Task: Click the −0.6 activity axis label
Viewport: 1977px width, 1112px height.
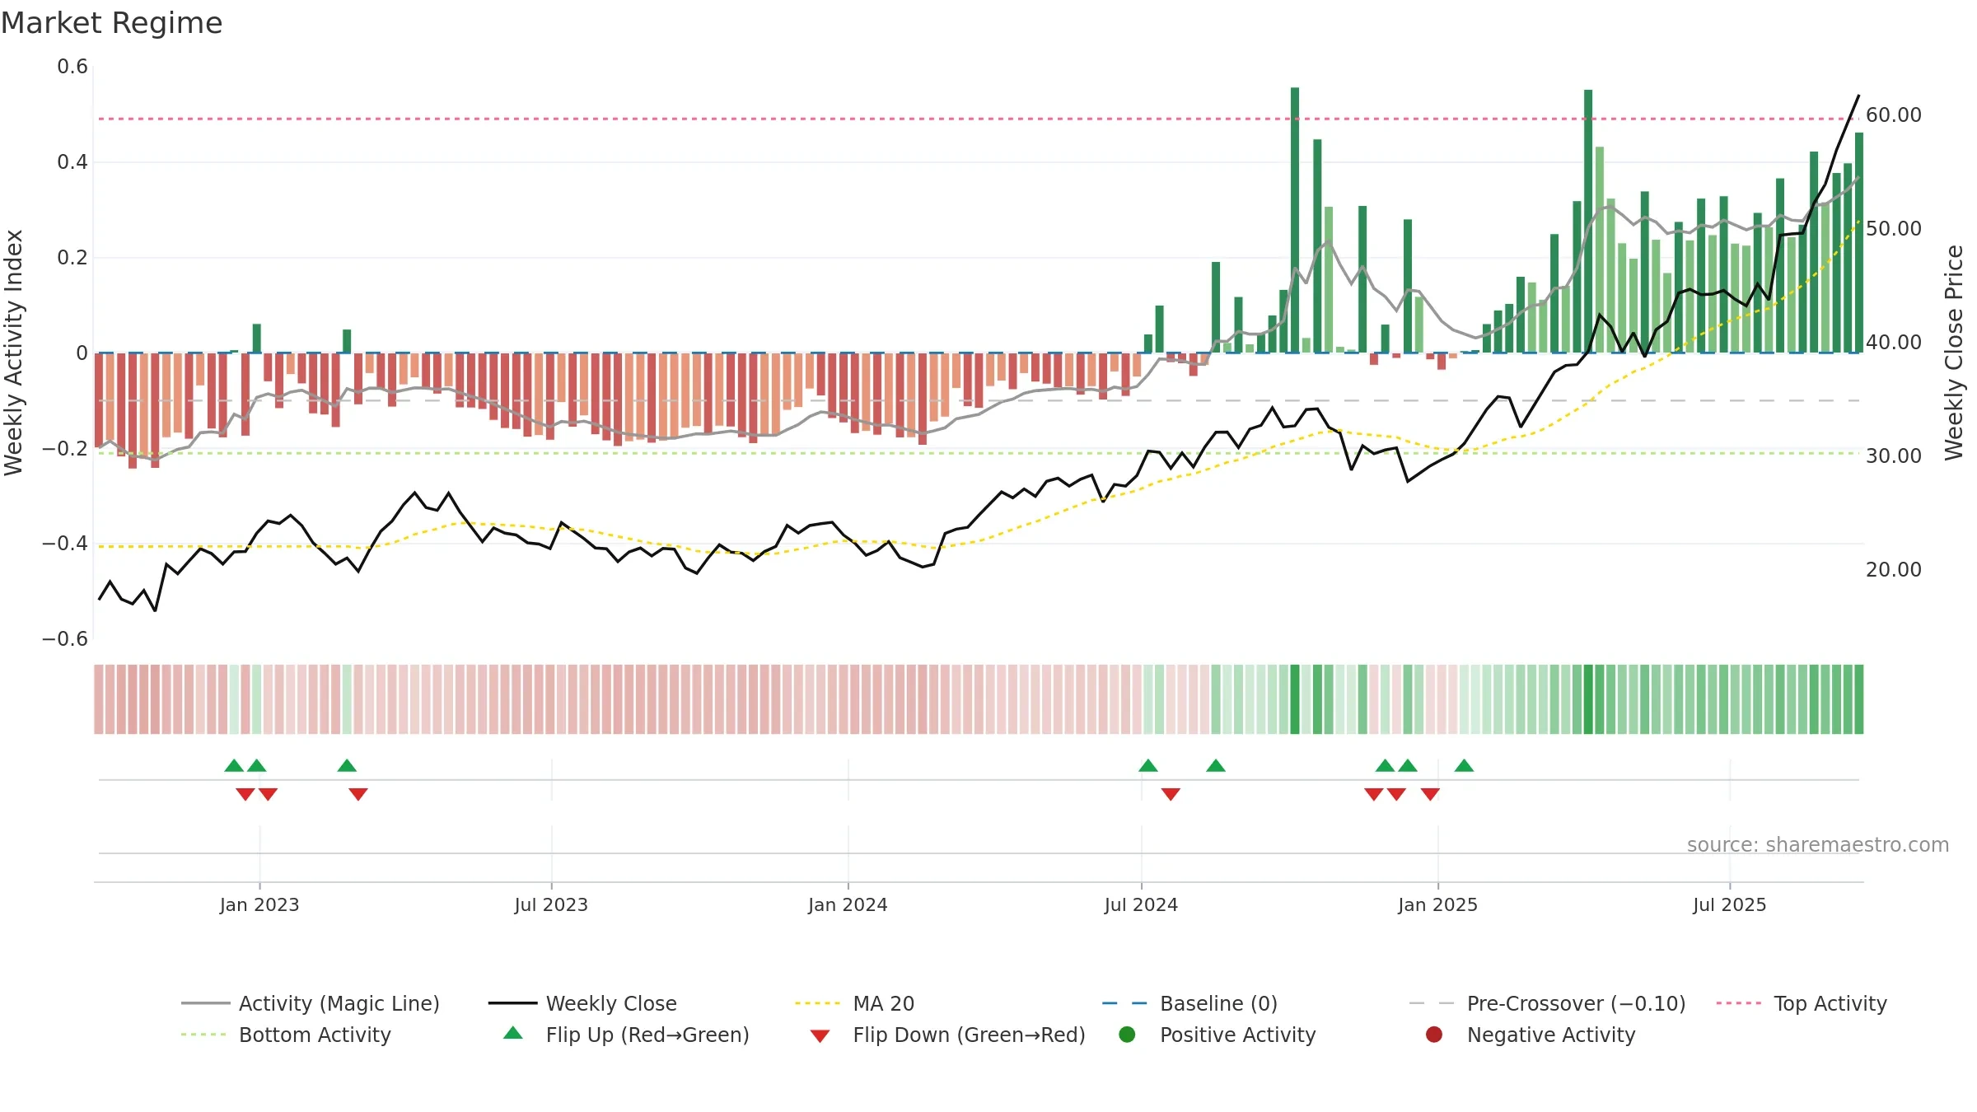Action: point(65,639)
